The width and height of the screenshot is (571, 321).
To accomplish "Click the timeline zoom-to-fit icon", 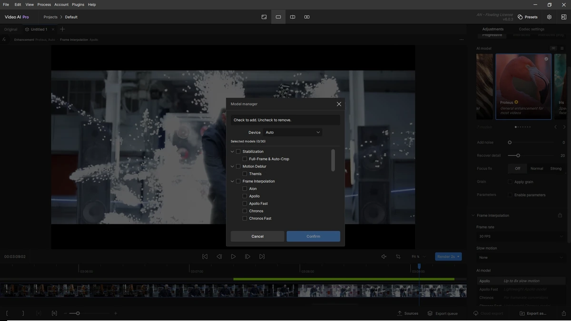I will (x=54, y=313).
